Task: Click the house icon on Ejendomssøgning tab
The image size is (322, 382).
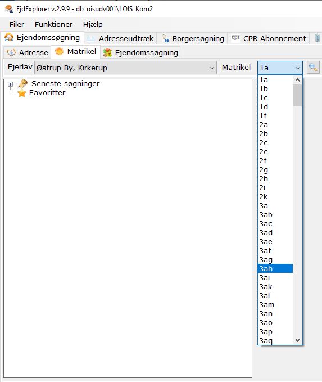Action: click(9, 37)
